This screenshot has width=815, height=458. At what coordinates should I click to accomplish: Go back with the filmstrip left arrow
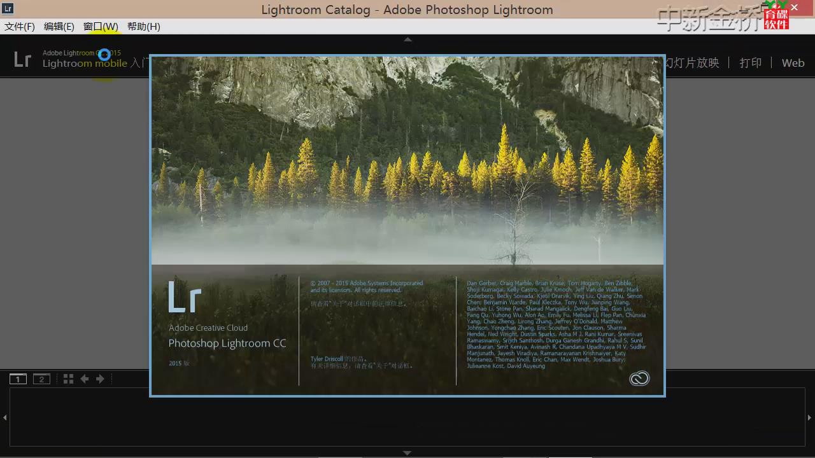point(84,379)
